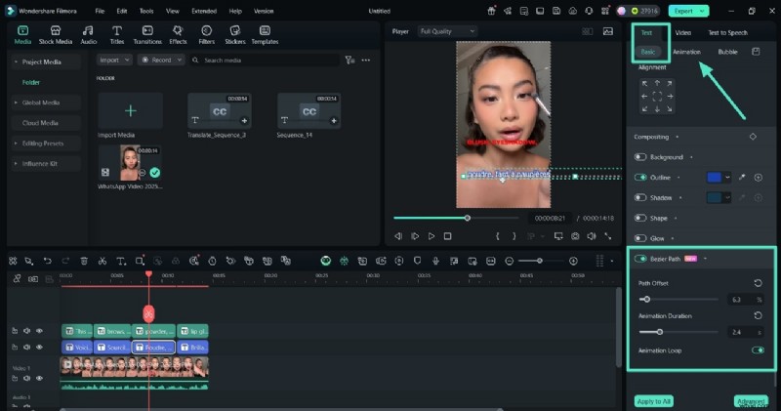781x411 pixels.
Task: Click the scissors split tool in timeline toolbar
Action: pos(103,262)
